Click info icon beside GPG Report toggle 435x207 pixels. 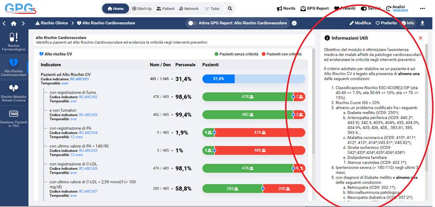(294, 23)
